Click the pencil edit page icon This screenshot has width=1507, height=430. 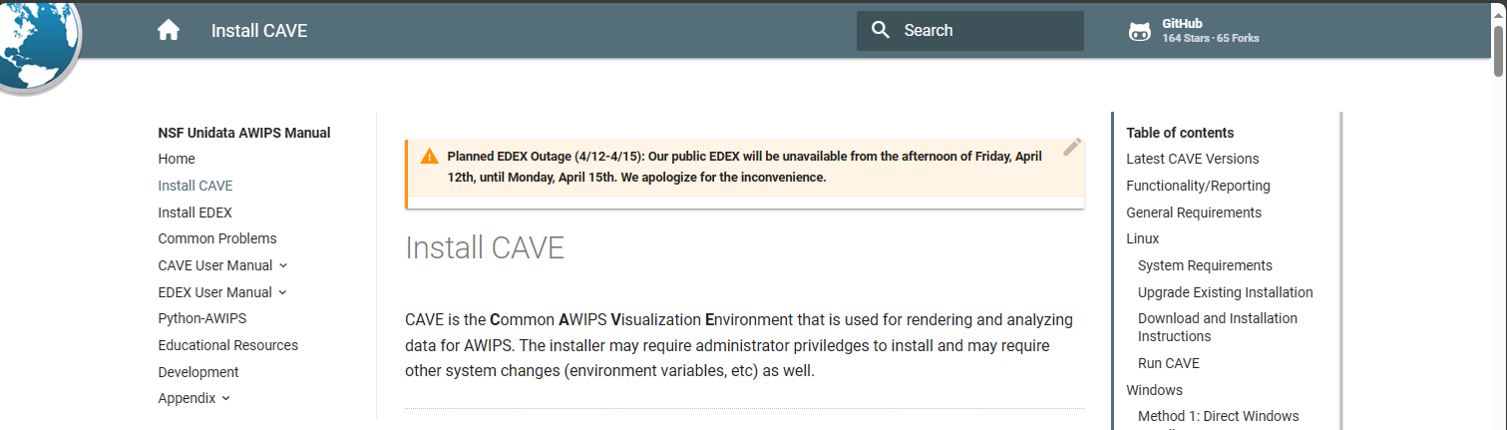(1072, 147)
